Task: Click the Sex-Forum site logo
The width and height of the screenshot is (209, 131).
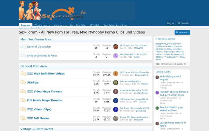Action: 77,10
